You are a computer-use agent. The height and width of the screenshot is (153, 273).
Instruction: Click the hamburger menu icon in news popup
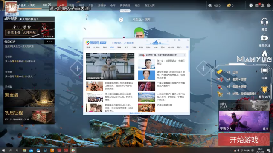[x=187, y=47]
